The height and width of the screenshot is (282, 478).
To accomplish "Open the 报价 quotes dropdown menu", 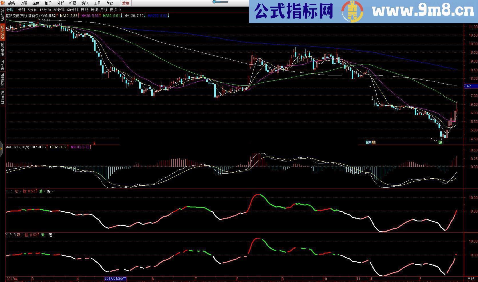I will pyautogui.click(x=48, y=3).
